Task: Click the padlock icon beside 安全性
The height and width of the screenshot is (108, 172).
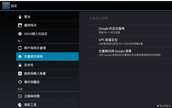Action: [x=20, y=65]
